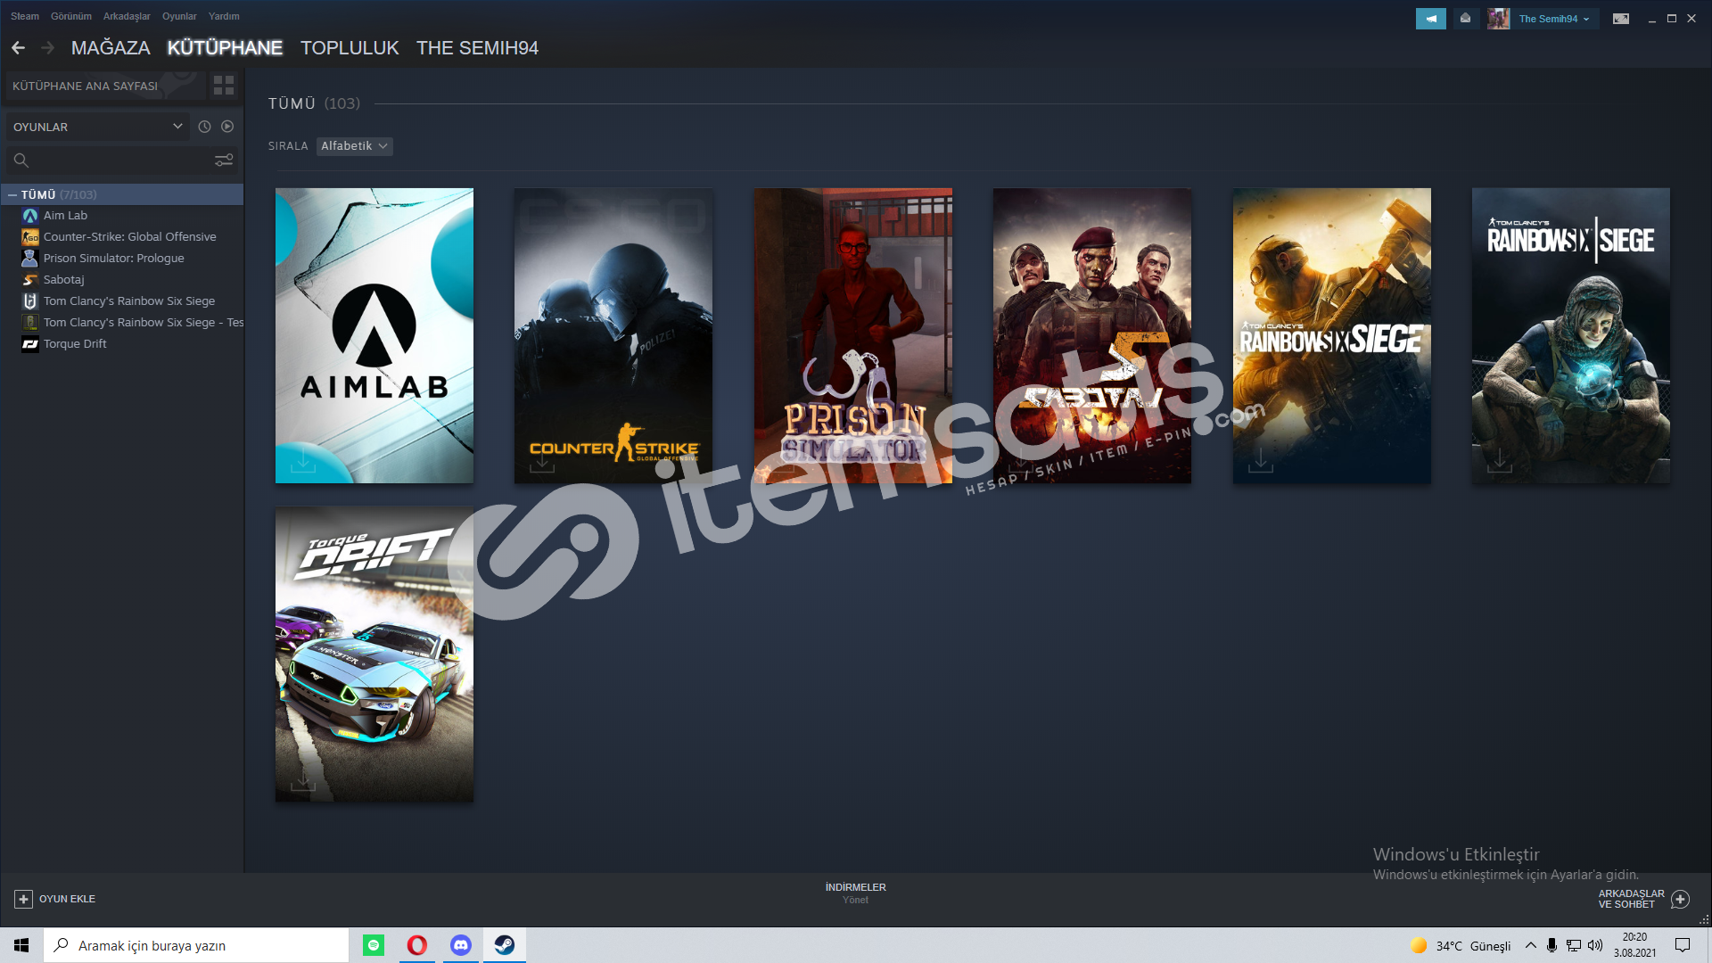Viewport: 1712px width, 963px height.
Task: Open the notifications inbox icon
Action: pos(1465,19)
